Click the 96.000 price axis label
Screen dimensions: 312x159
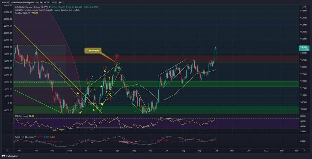coord(303,25)
